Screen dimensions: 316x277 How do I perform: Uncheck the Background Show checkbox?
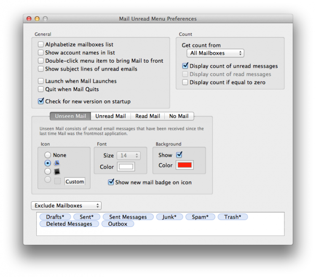(x=179, y=155)
